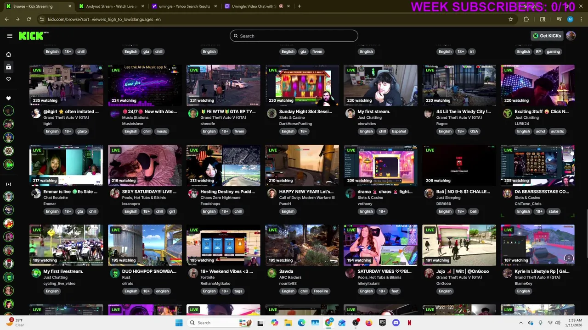The height and width of the screenshot is (330, 588).
Task: Open 'DA BEARSSS!!STAKE CO...' stream title
Action: tap(542, 192)
